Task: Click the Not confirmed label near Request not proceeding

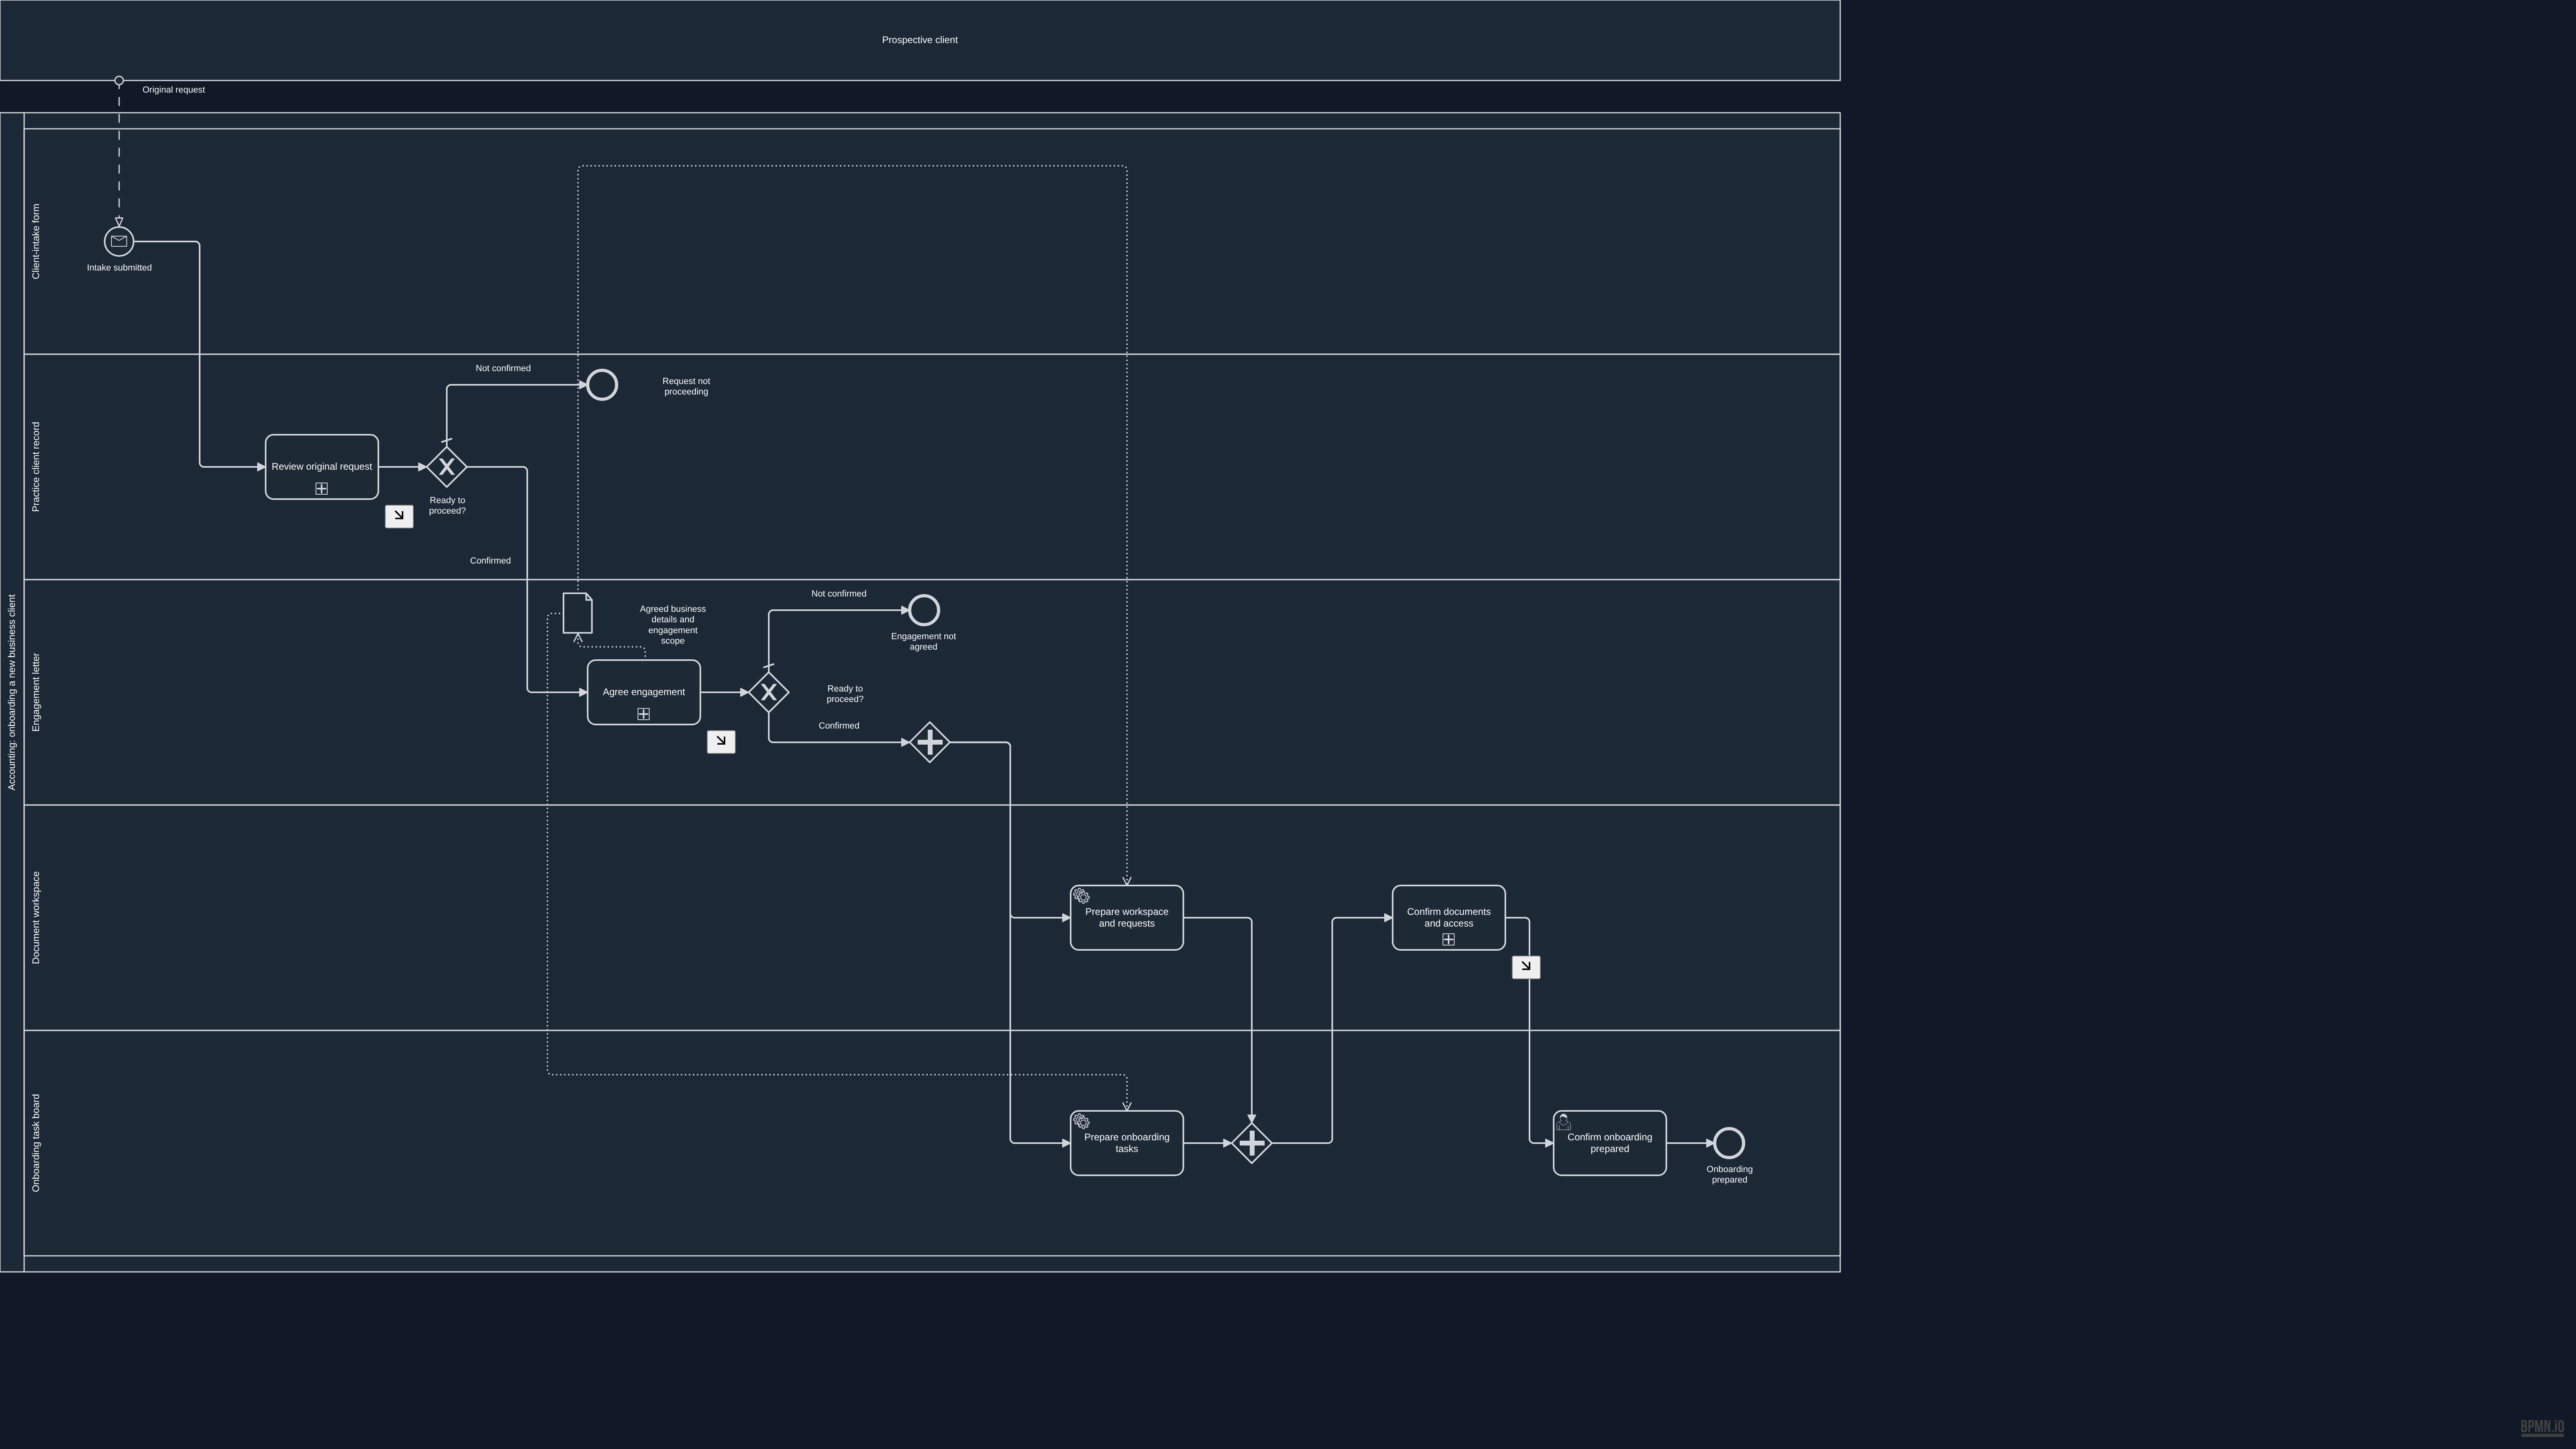Action: pyautogui.click(x=503, y=368)
